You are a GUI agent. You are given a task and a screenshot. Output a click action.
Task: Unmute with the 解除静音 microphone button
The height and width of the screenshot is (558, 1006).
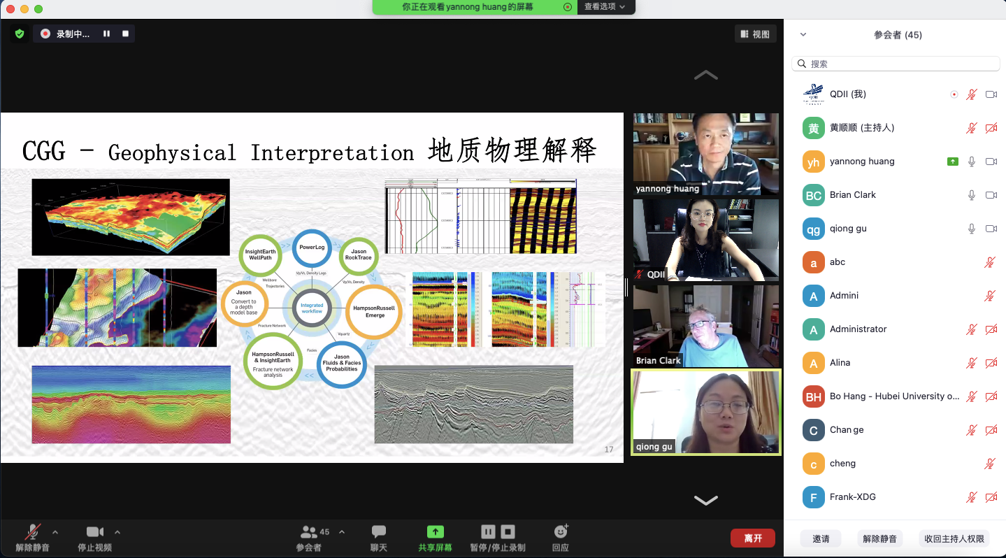(x=32, y=538)
